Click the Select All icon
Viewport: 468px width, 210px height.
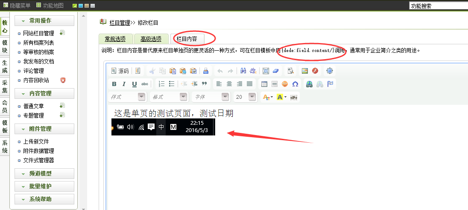[266, 71]
